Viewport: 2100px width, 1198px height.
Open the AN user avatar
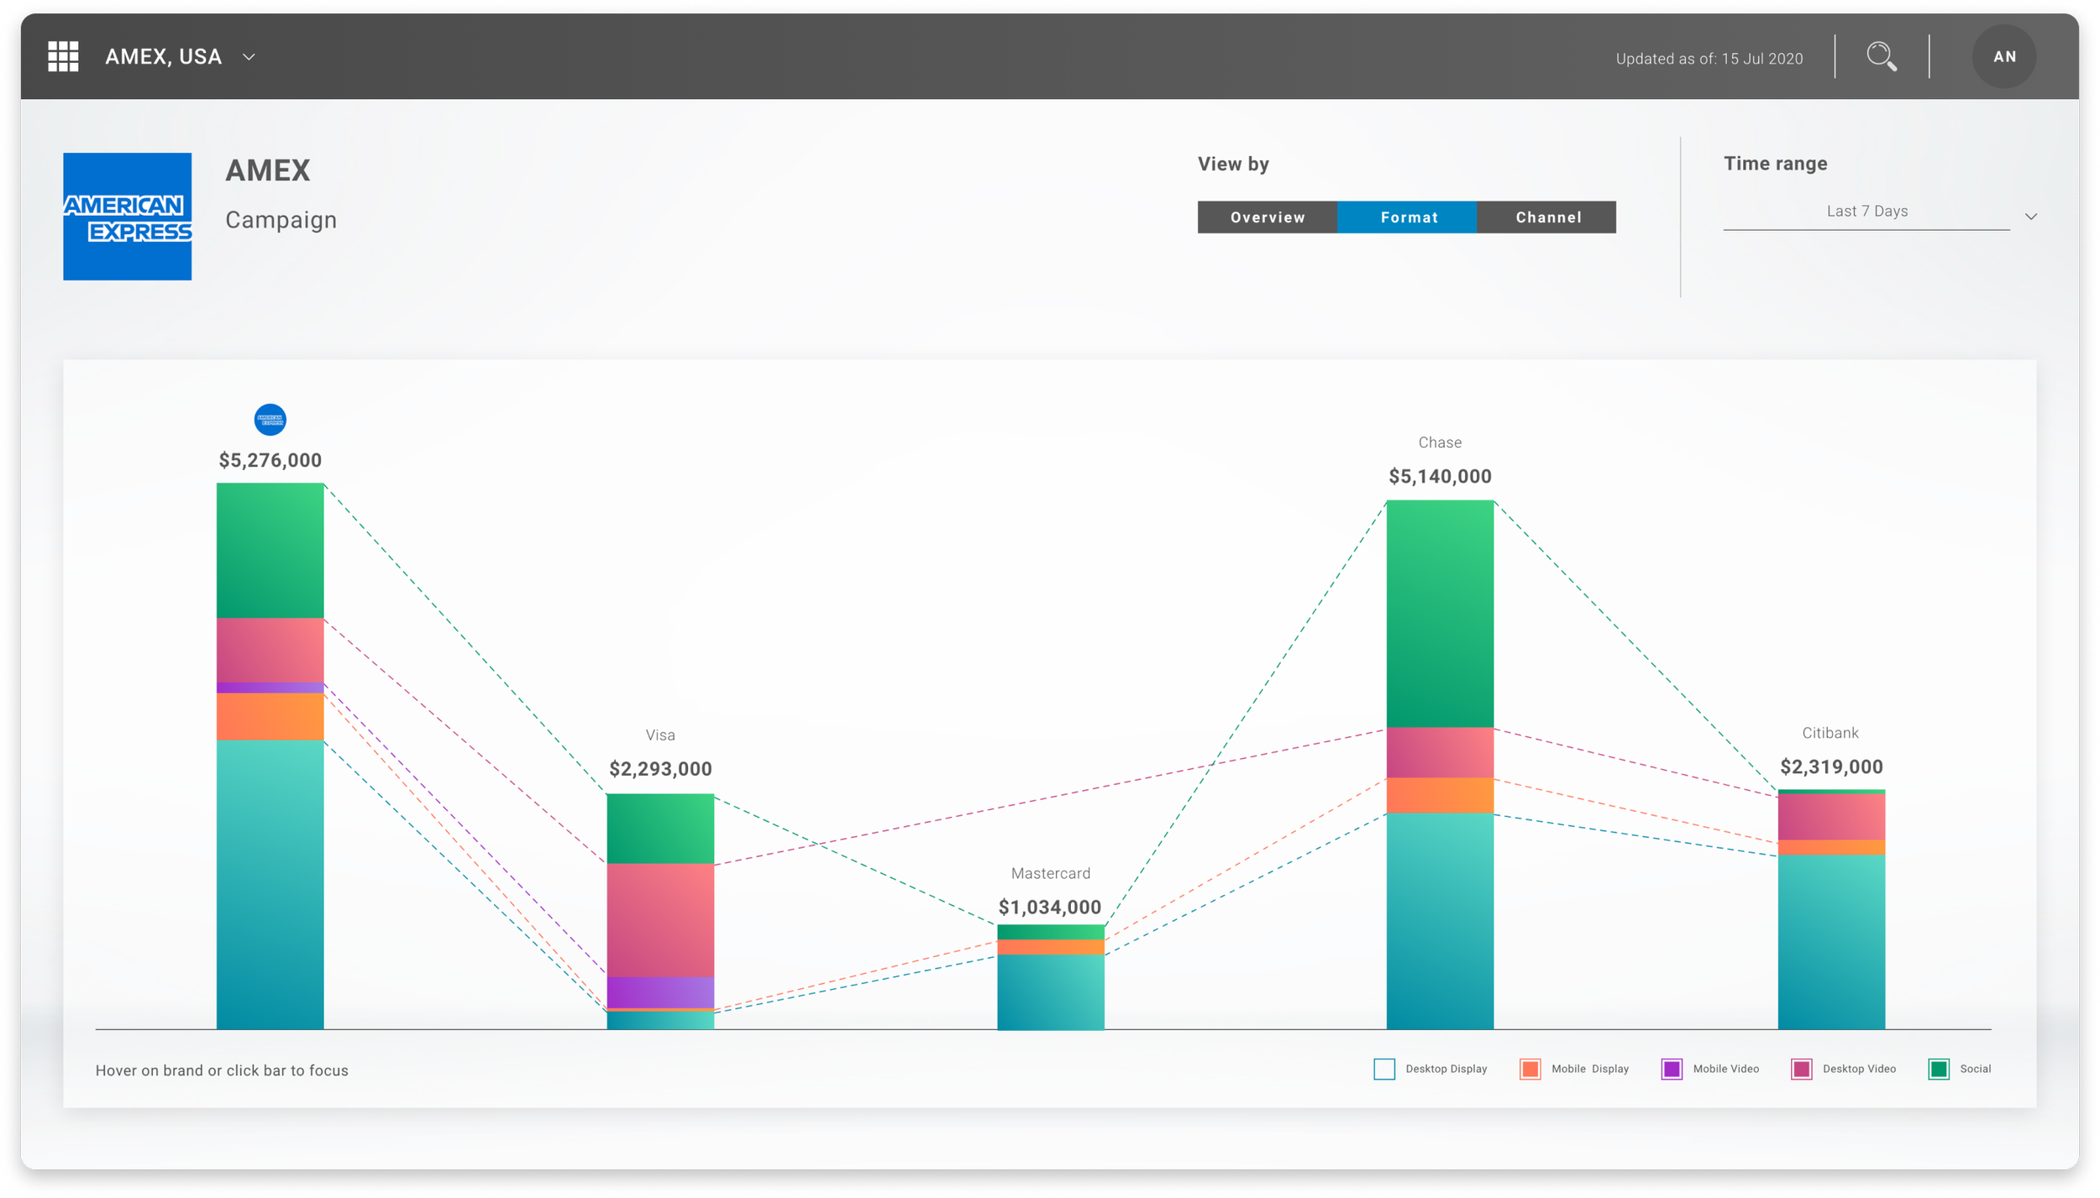point(2003,56)
